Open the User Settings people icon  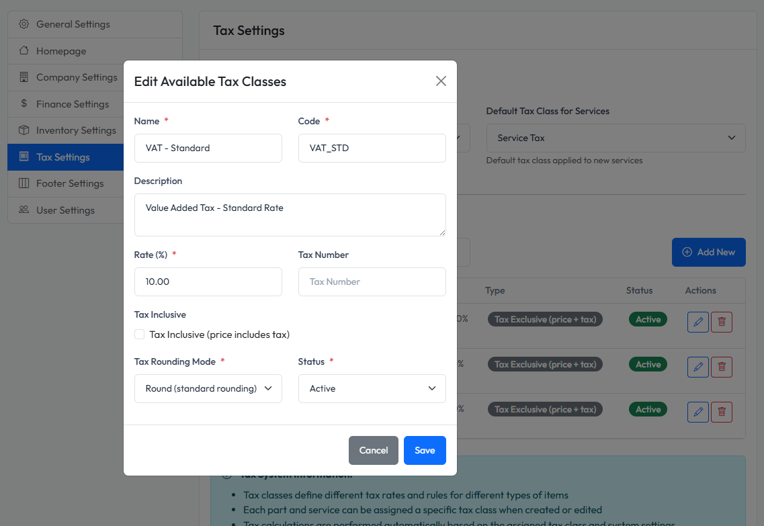coord(24,210)
